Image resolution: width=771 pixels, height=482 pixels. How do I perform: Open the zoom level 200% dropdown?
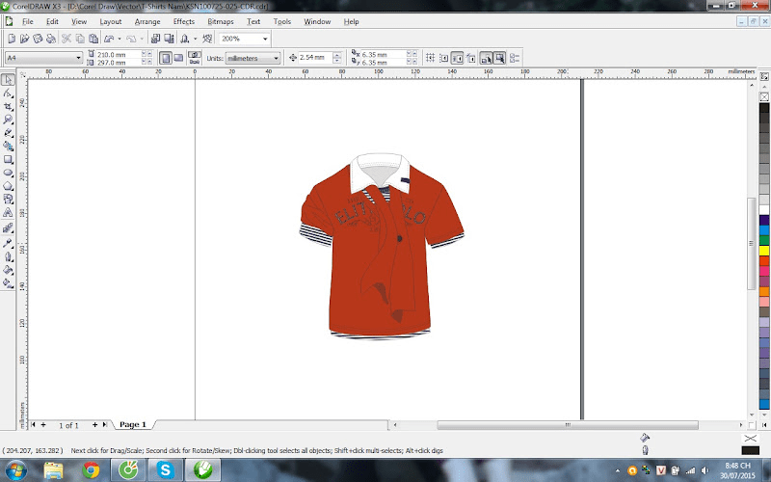(263, 39)
